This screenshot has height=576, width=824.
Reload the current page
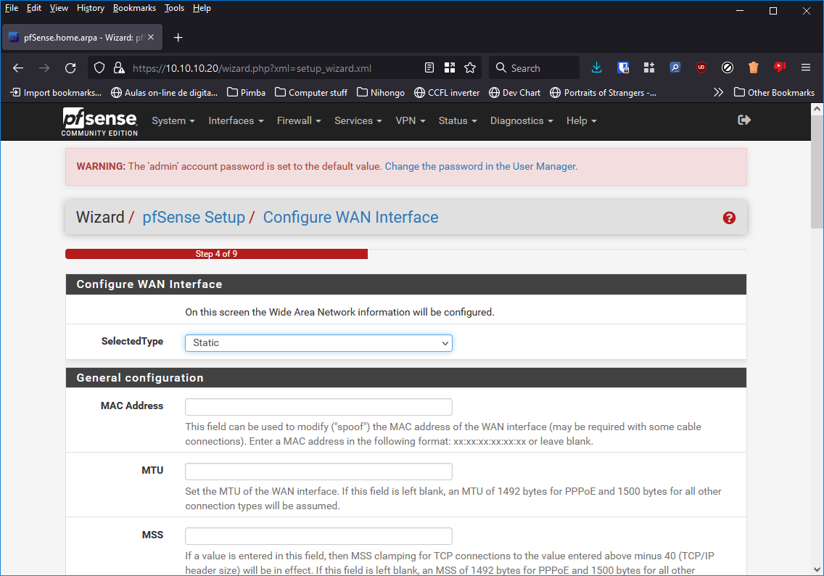pyautogui.click(x=70, y=67)
